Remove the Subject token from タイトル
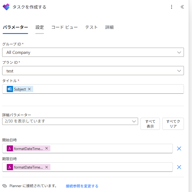This screenshot has height=192, width=192. 29,89
